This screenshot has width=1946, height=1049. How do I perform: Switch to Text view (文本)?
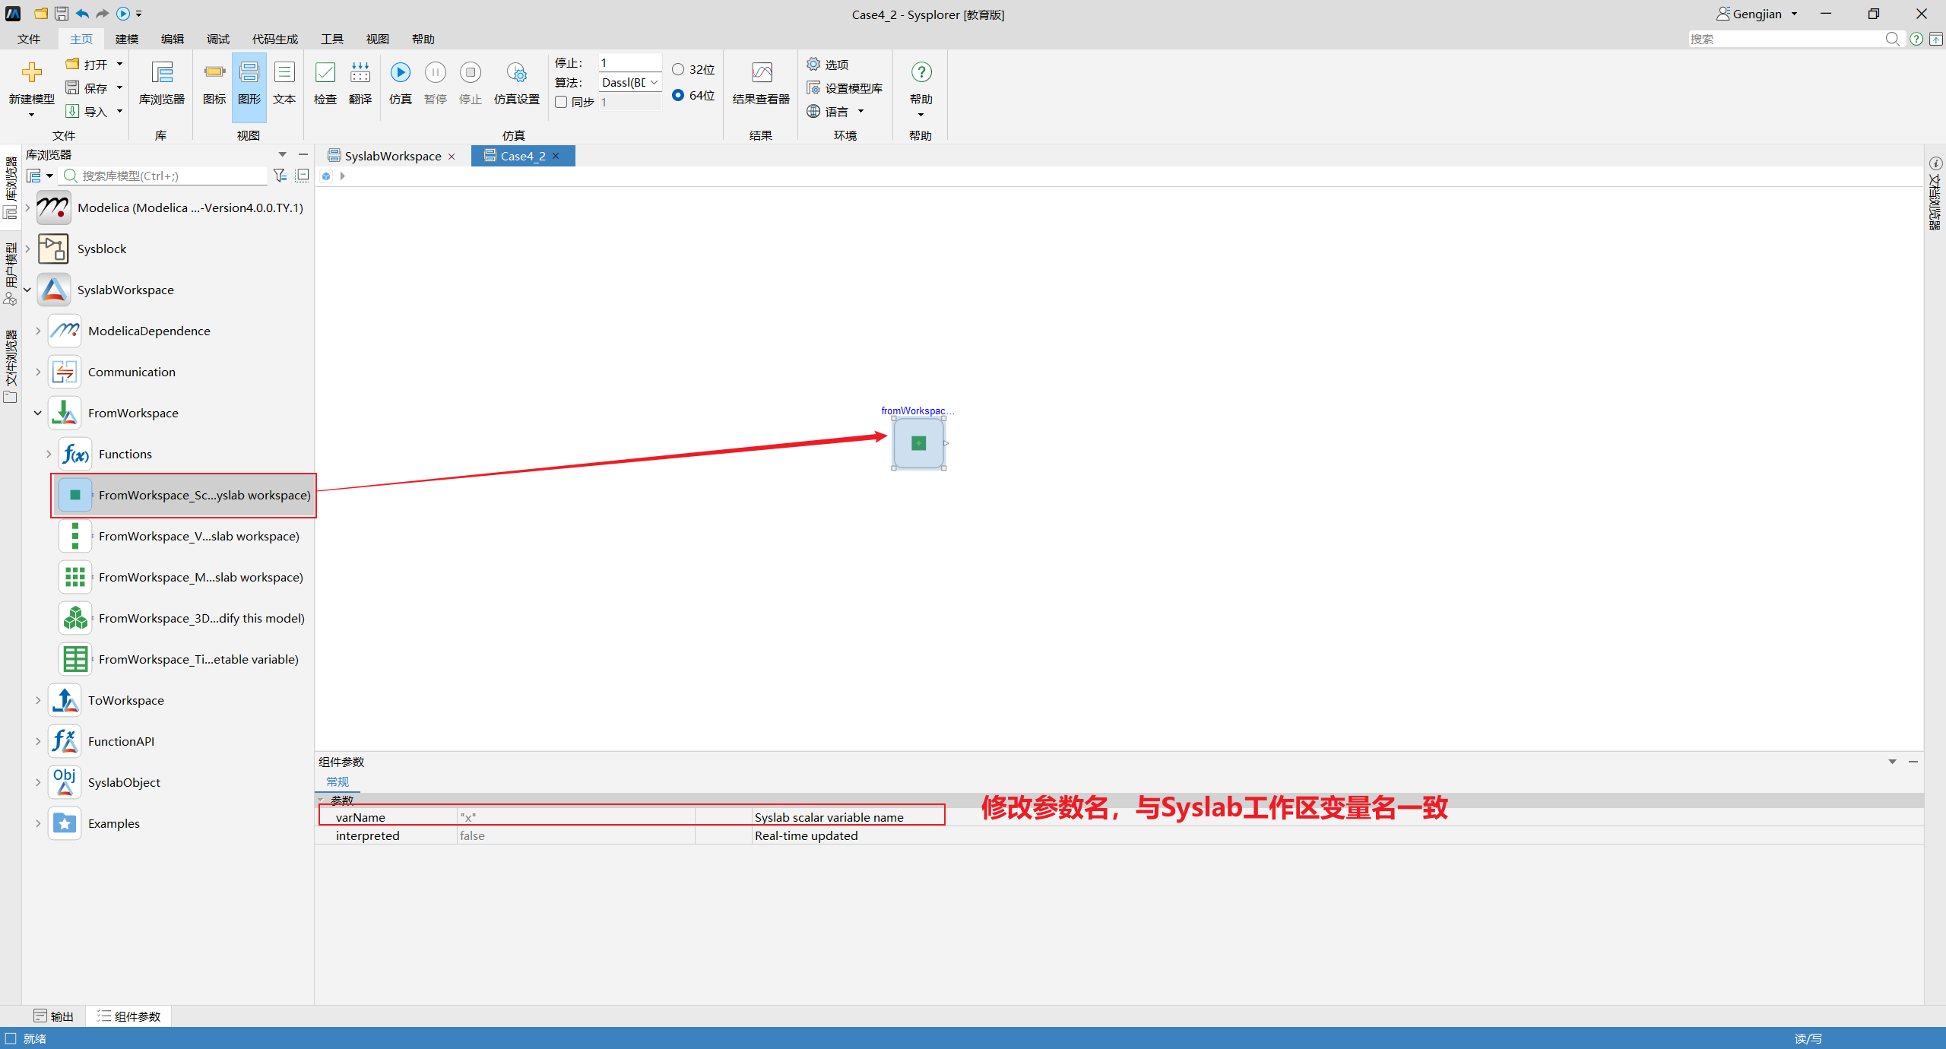tap(284, 72)
